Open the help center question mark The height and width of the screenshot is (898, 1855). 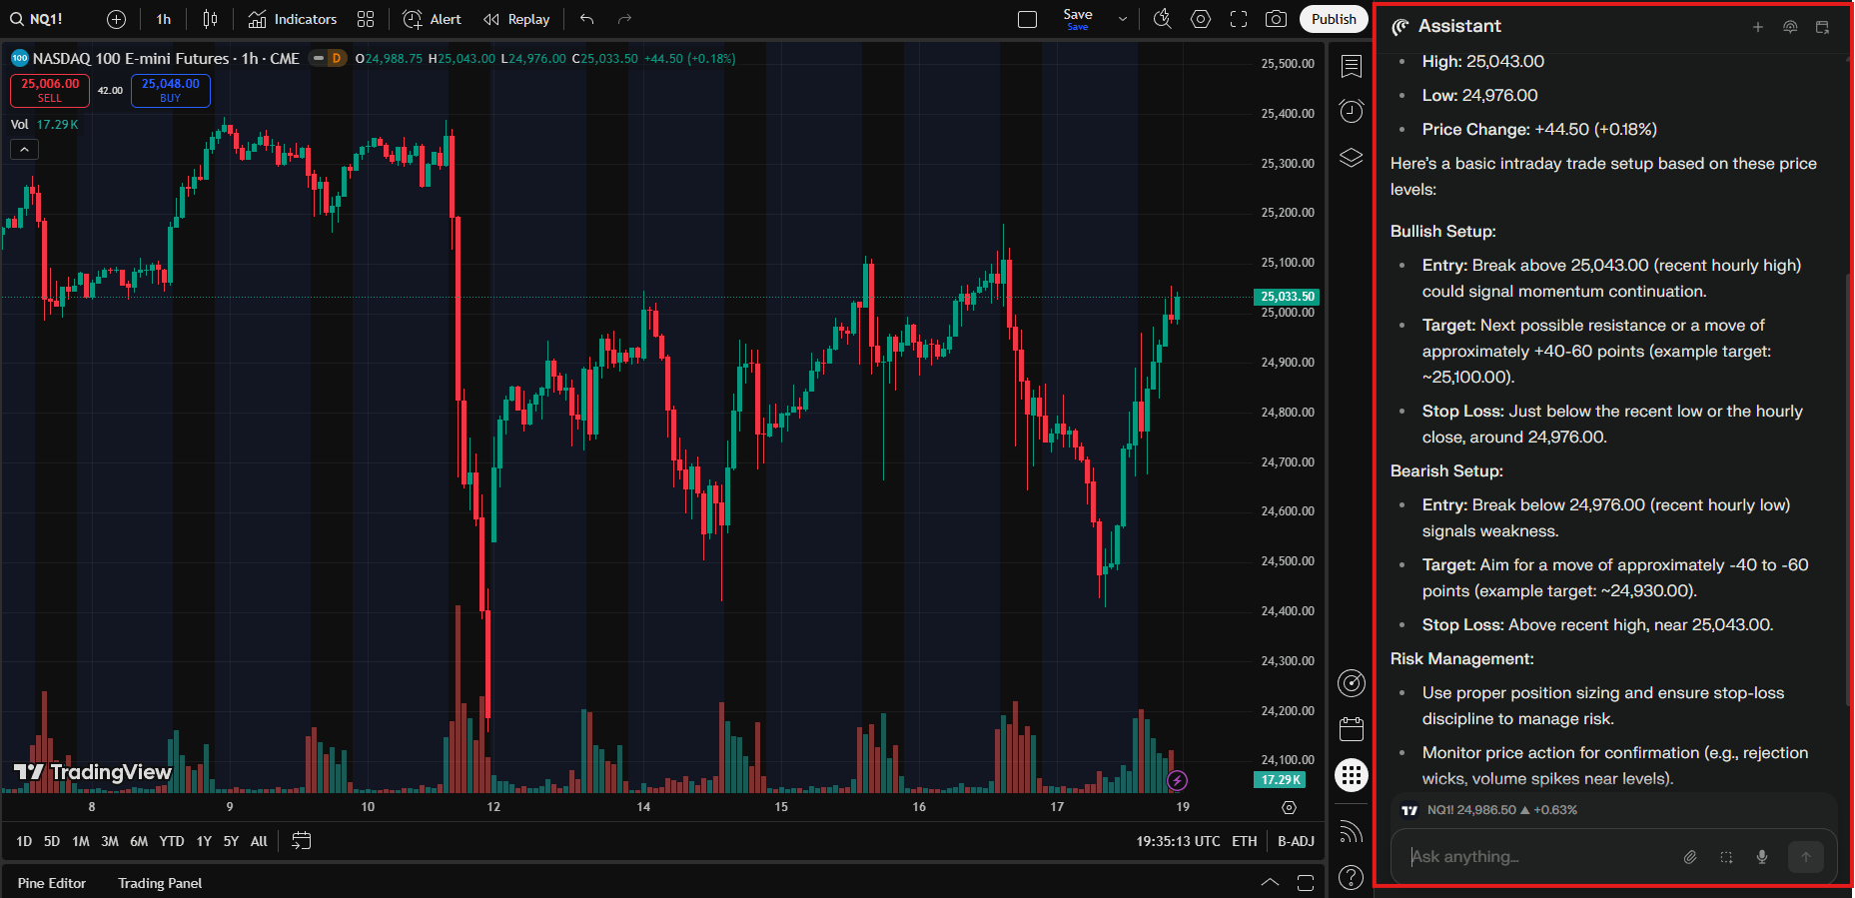point(1352,877)
